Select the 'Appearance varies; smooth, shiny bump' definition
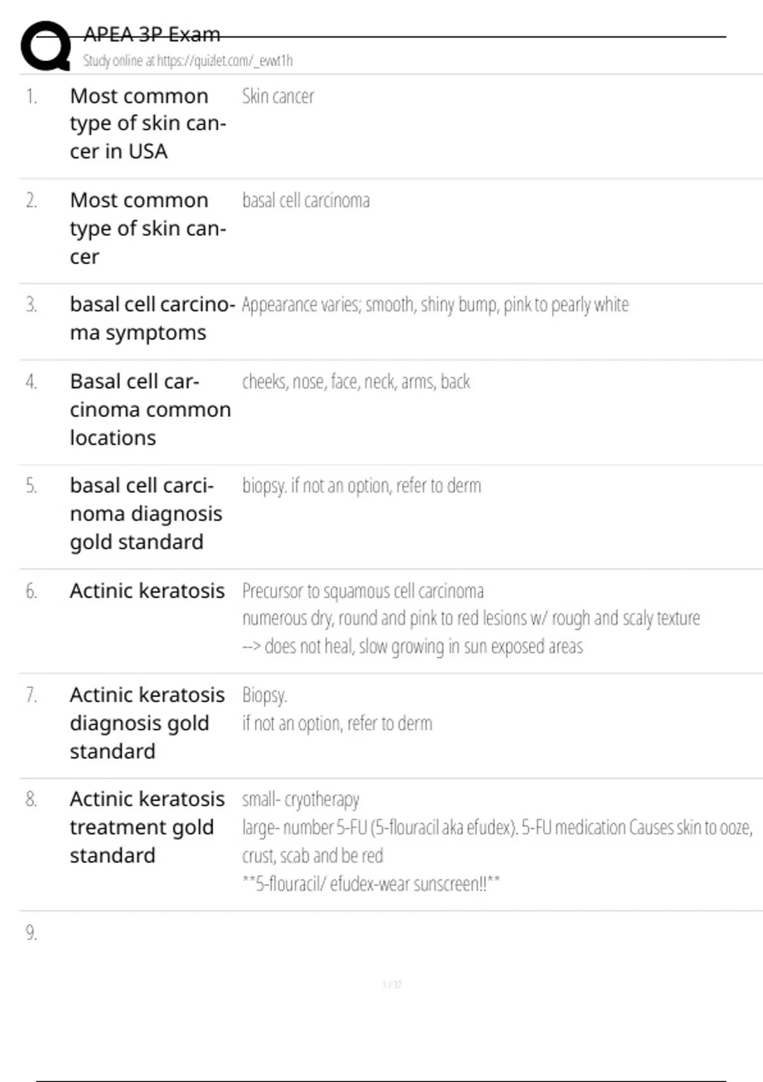Viewport: 763px width, 1082px height. (435, 305)
